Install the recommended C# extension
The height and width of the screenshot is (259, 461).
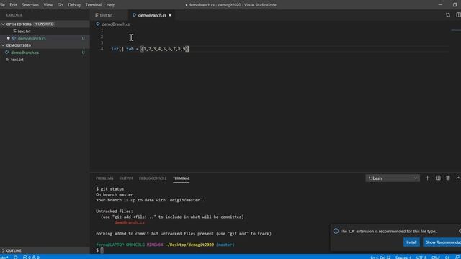(x=411, y=242)
